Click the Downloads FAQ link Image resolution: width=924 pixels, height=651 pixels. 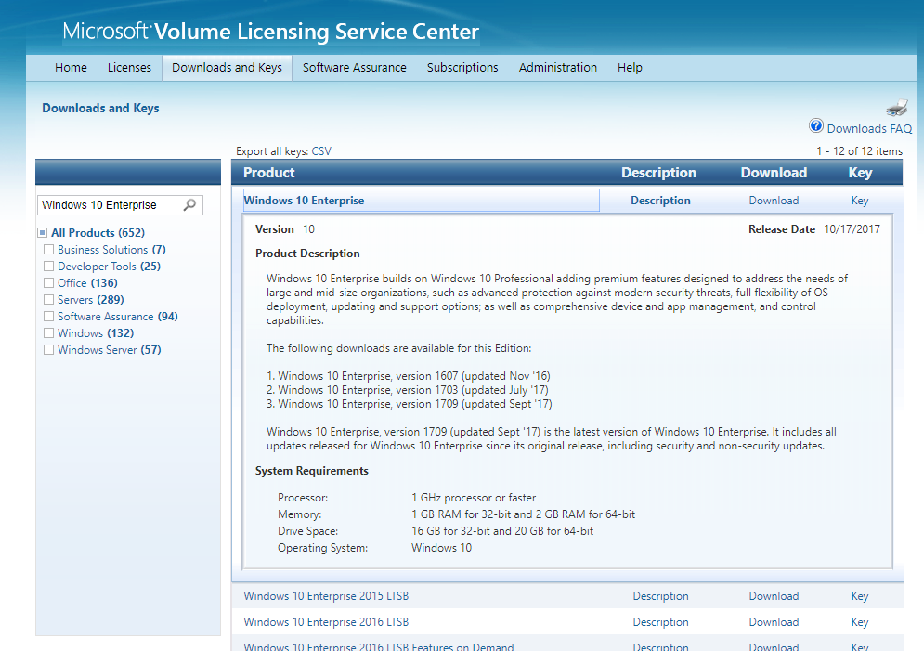[x=869, y=128]
